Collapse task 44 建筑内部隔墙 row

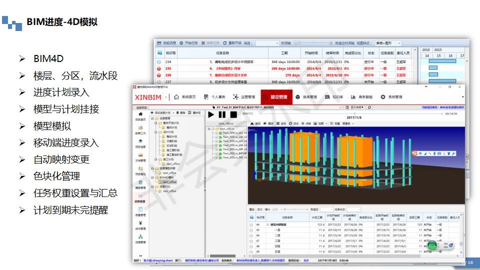(x=267, y=224)
